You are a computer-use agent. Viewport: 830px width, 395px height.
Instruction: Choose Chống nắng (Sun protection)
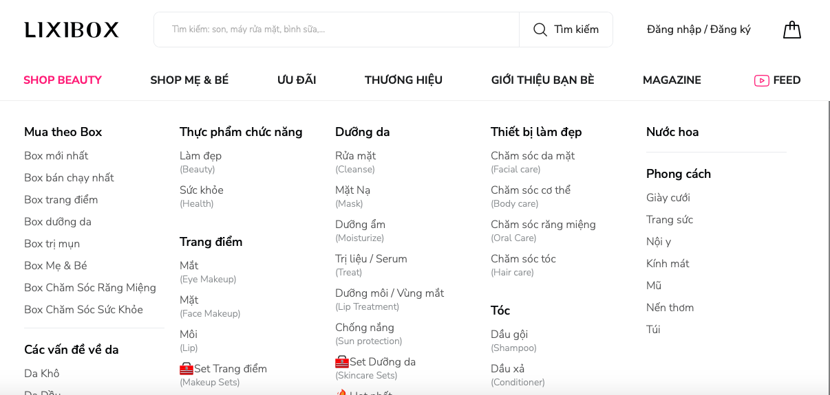pyautogui.click(x=365, y=328)
